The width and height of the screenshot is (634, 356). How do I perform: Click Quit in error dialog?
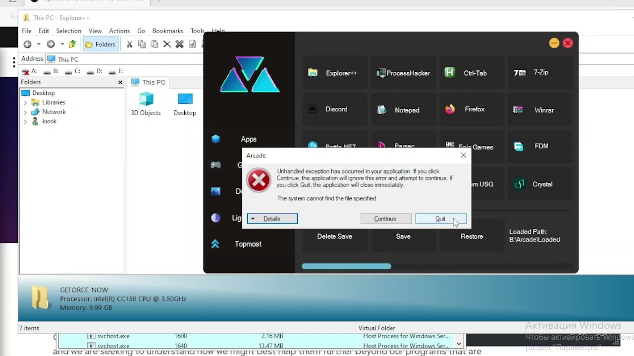click(x=440, y=219)
